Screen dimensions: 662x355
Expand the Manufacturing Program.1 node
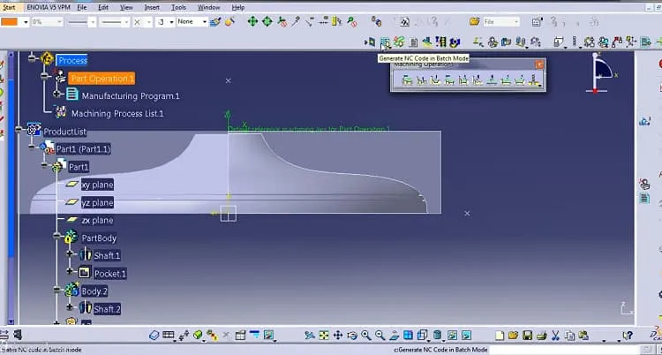[56, 94]
